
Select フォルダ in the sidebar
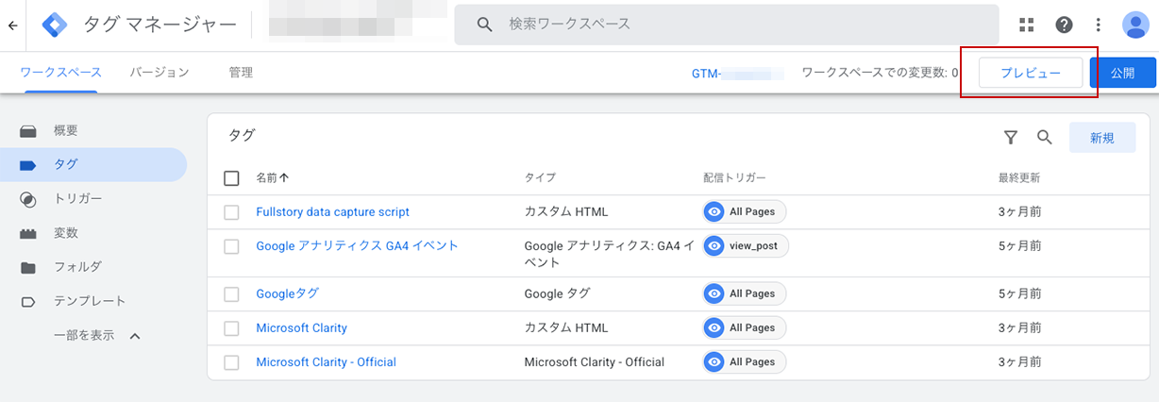[77, 266]
